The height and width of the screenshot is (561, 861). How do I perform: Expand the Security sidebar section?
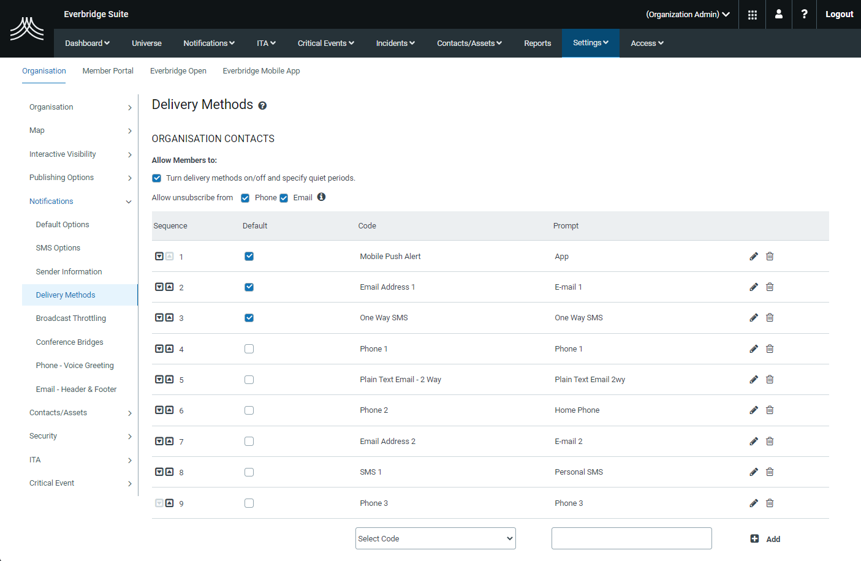click(x=80, y=436)
